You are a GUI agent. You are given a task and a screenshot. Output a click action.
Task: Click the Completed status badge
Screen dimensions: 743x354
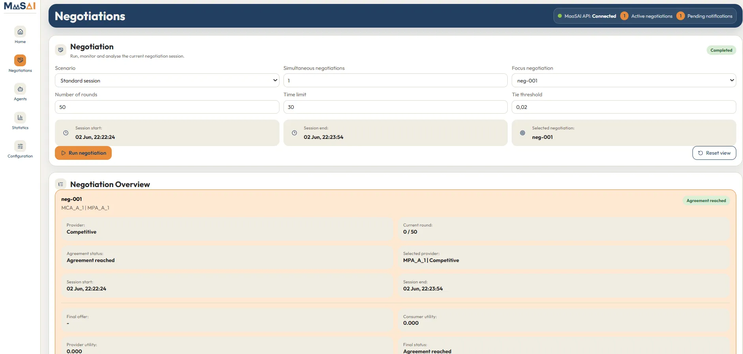pyautogui.click(x=721, y=50)
